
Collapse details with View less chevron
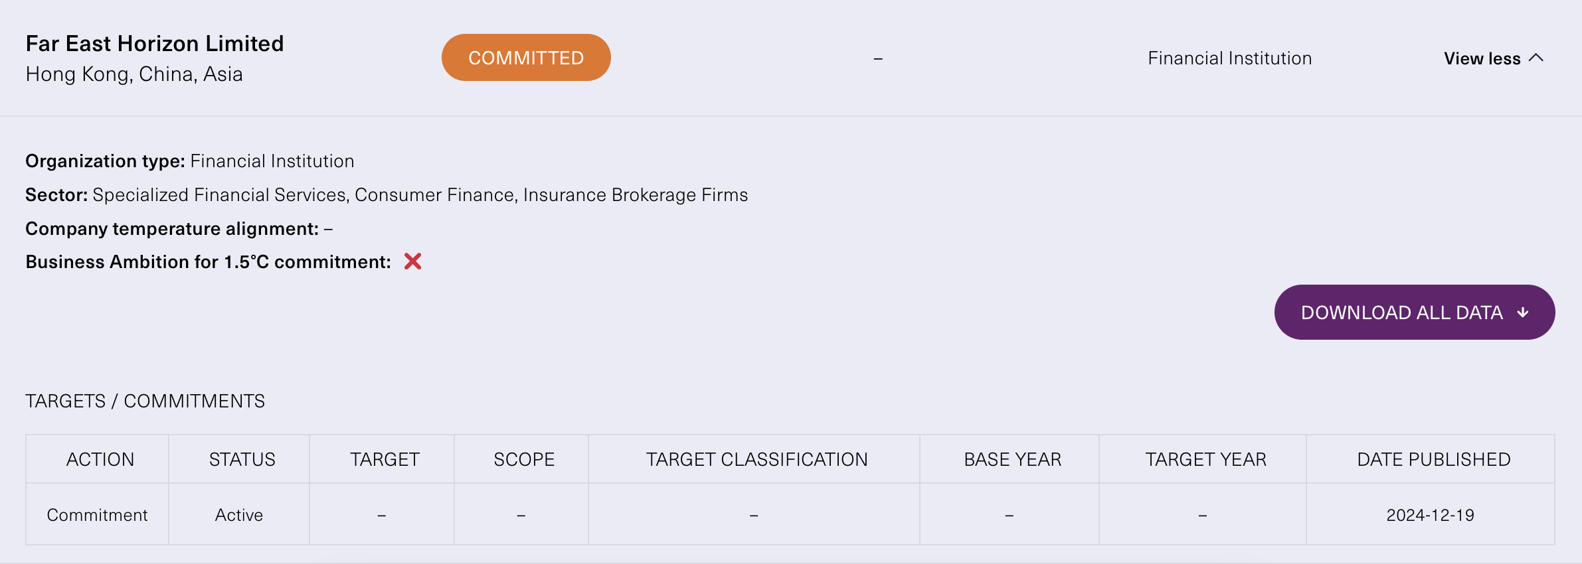pos(1536,58)
